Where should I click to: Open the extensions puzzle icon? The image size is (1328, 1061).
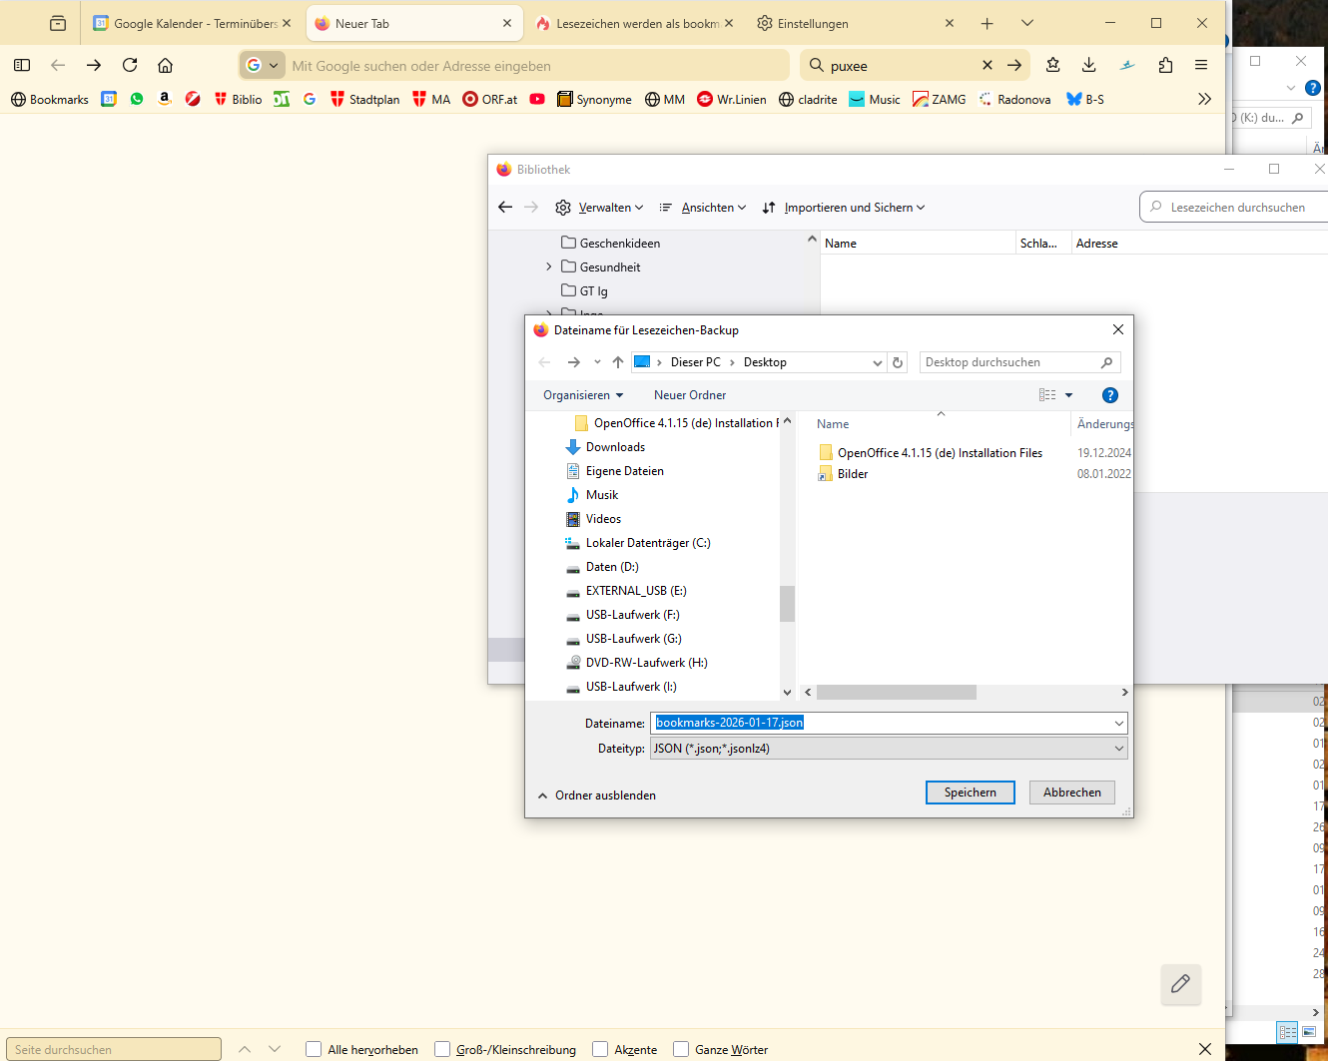click(x=1165, y=66)
